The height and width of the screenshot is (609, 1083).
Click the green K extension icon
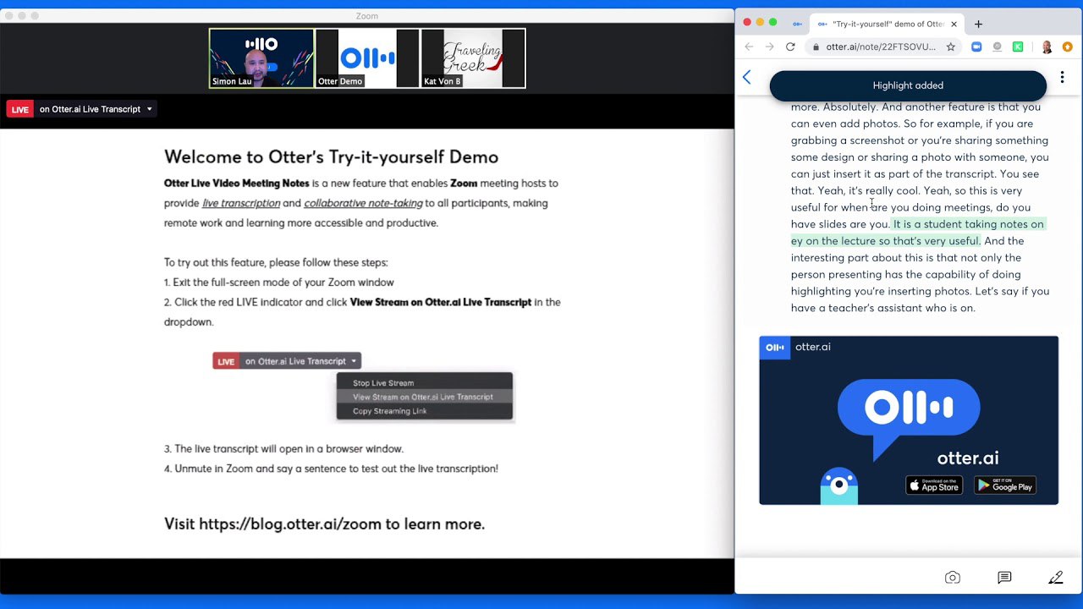point(1018,47)
